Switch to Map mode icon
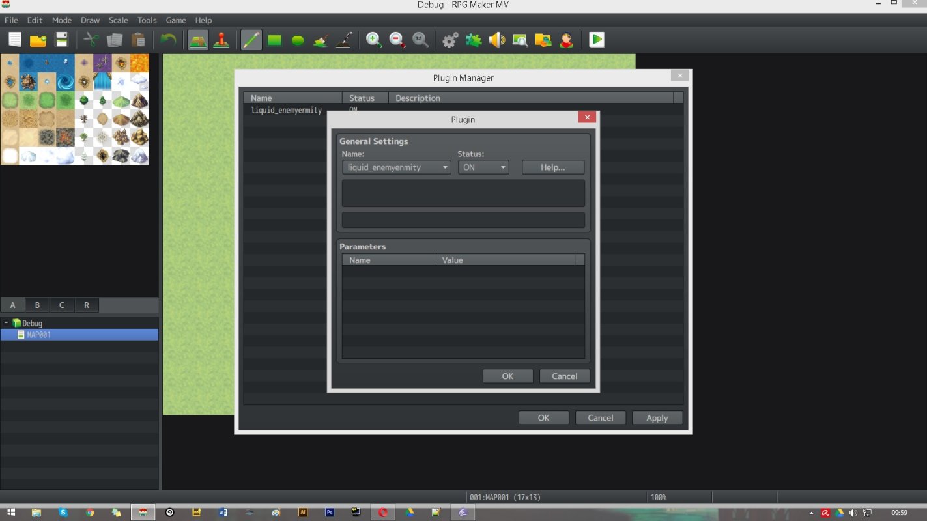Image resolution: width=927 pixels, height=521 pixels. pos(198,40)
